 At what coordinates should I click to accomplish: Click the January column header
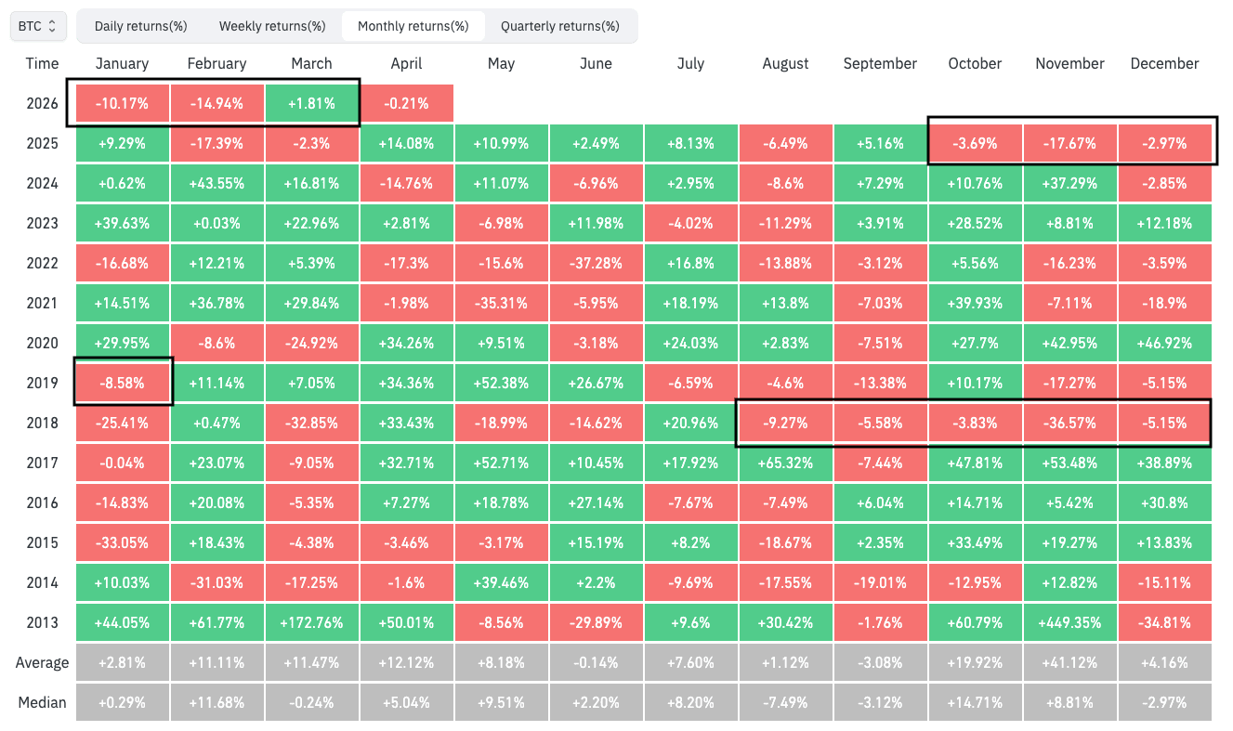point(122,63)
